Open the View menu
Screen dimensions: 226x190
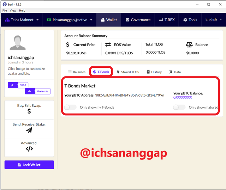click(x=13, y=11)
